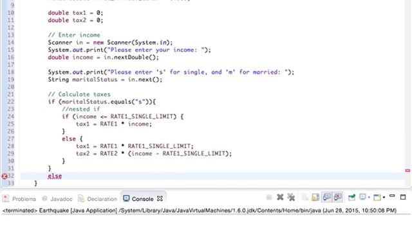
Task: Toggle Show Console When Standard Out Changes
Action: click(x=326, y=197)
